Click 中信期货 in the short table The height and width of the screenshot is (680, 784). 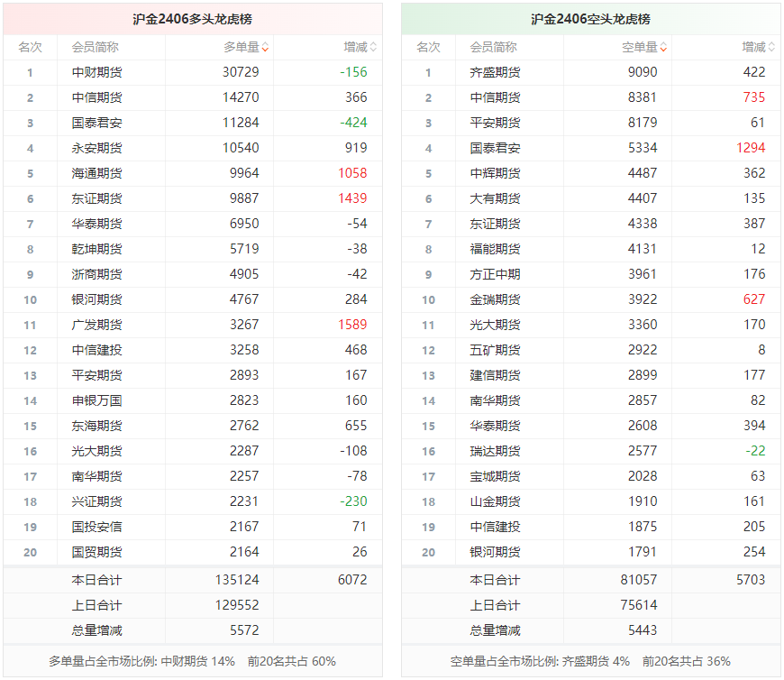(495, 97)
